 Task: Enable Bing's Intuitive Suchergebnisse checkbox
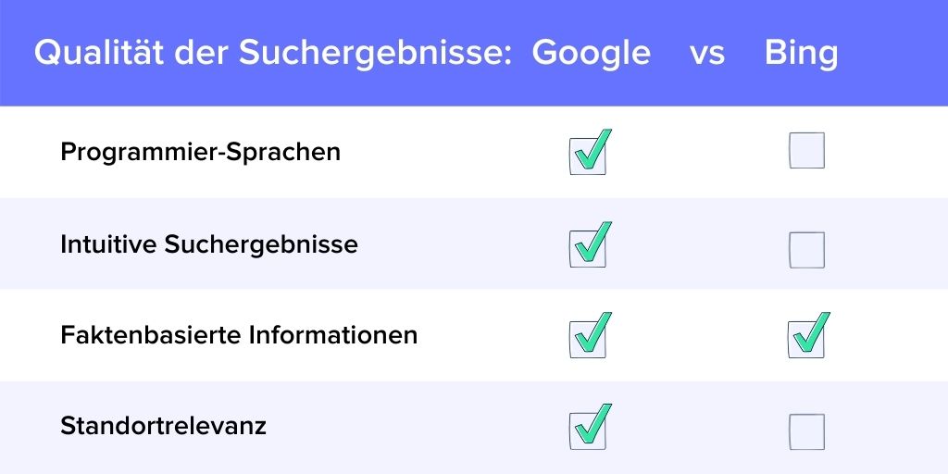click(806, 249)
